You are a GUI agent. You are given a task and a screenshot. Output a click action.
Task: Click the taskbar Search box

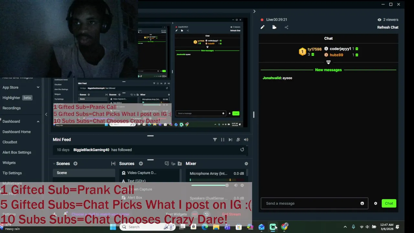[x=147, y=227]
